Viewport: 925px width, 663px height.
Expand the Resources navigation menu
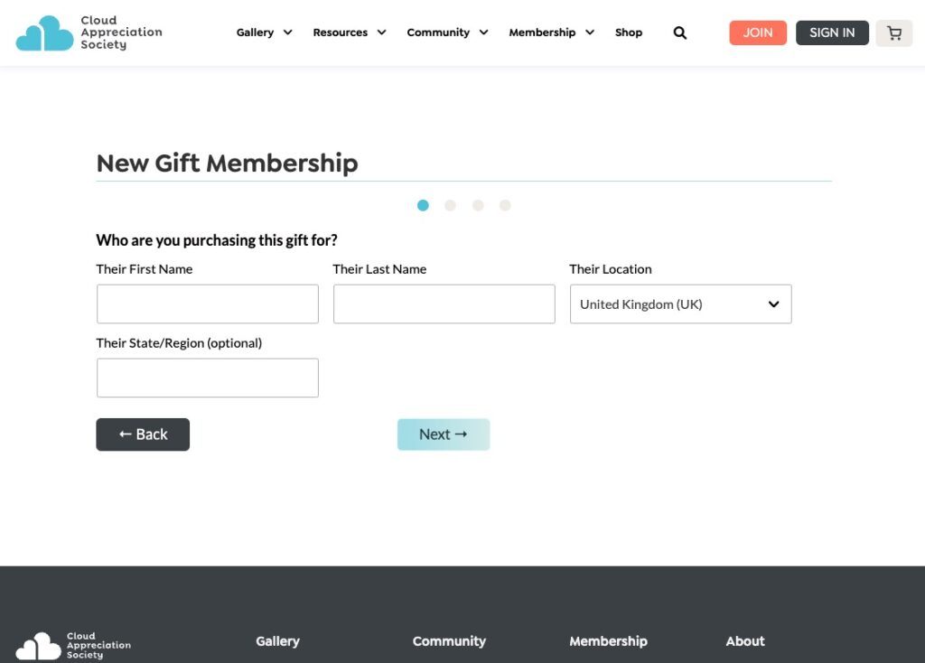349,33
